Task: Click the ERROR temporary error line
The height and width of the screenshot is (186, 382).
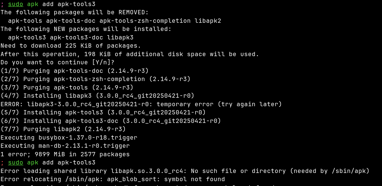Action: [141, 104]
